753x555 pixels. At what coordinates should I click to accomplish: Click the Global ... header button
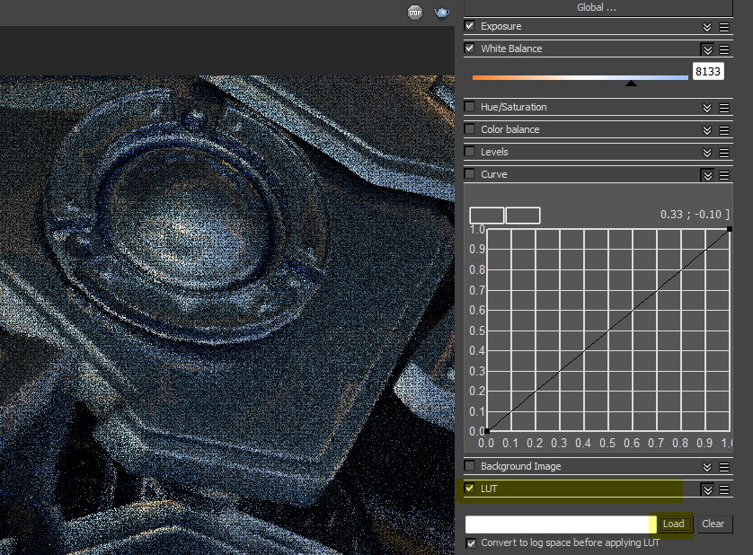click(597, 7)
